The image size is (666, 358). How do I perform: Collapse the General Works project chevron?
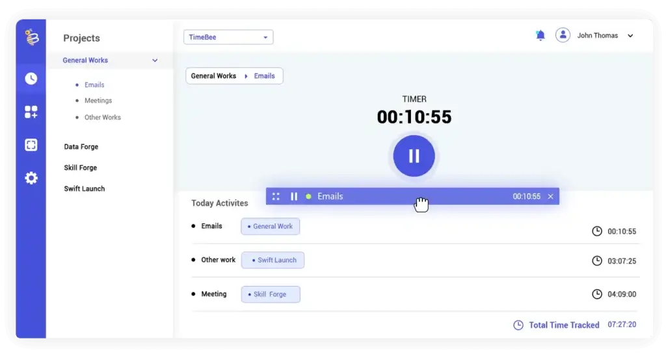(x=155, y=60)
